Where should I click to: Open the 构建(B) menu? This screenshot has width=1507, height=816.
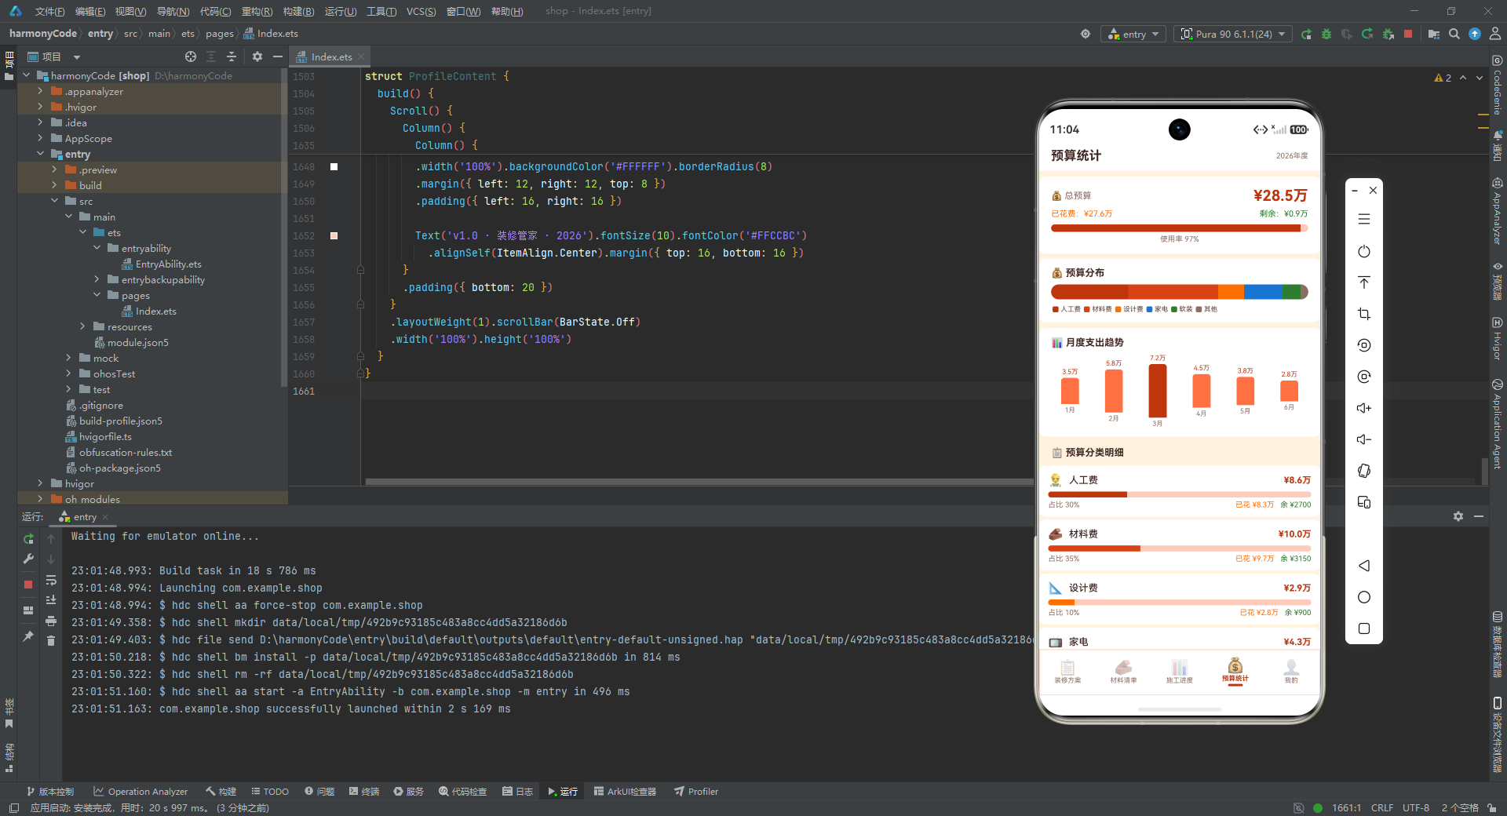[x=298, y=11]
